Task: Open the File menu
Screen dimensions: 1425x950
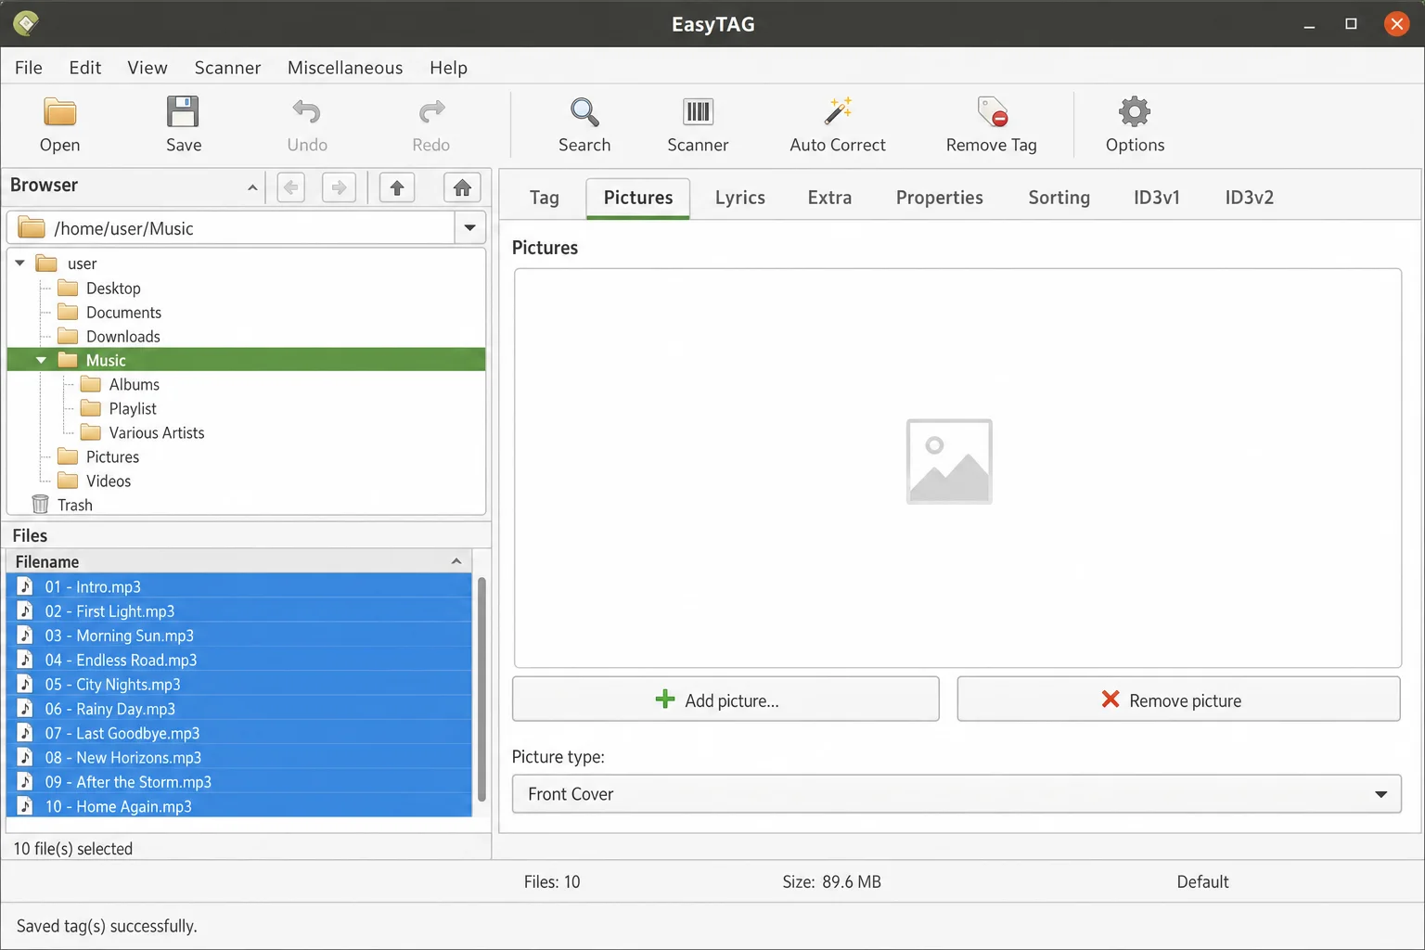Action: coord(29,68)
